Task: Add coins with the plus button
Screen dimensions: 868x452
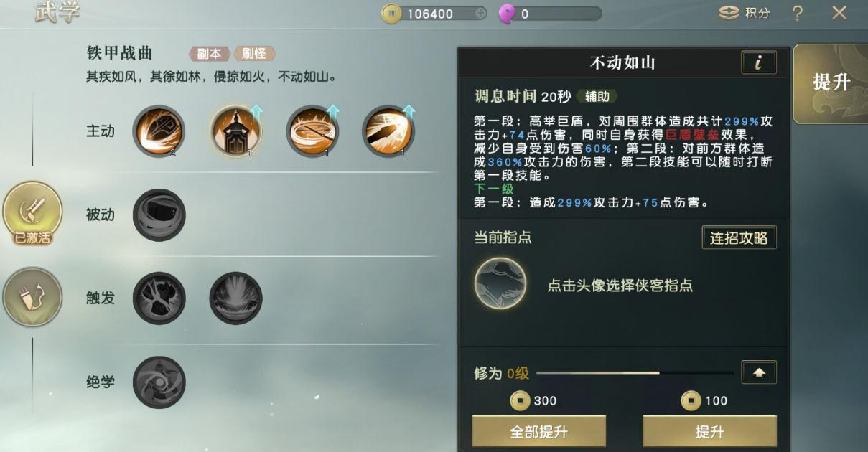Action: 480,14
